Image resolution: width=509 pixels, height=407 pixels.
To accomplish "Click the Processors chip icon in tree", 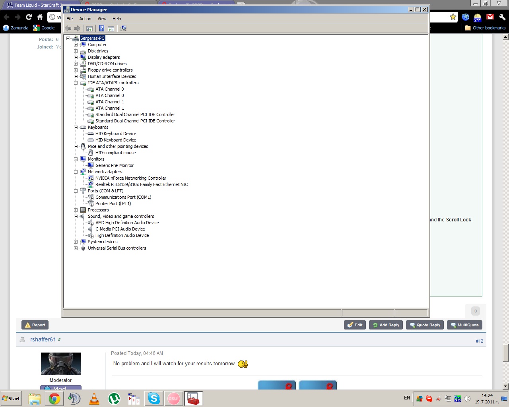I will 83,210.
